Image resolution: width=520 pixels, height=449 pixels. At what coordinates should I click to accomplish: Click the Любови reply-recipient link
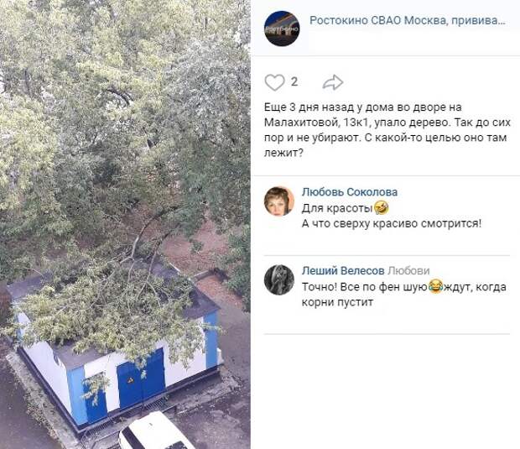click(408, 271)
